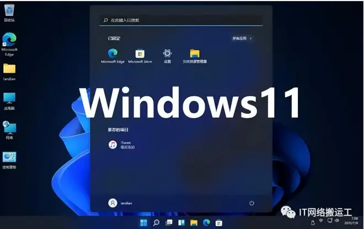
Task: Click the Start menu search field
Action: click(x=181, y=20)
